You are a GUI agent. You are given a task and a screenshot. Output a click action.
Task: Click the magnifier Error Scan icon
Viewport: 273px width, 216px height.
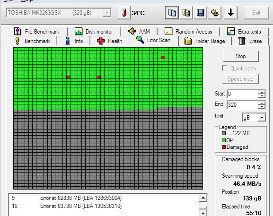[140, 40]
